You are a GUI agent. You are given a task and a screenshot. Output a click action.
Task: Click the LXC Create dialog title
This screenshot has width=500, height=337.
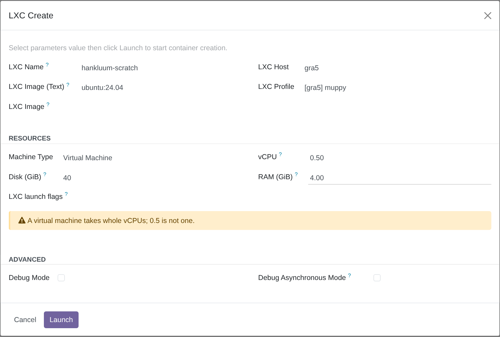coord(31,16)
